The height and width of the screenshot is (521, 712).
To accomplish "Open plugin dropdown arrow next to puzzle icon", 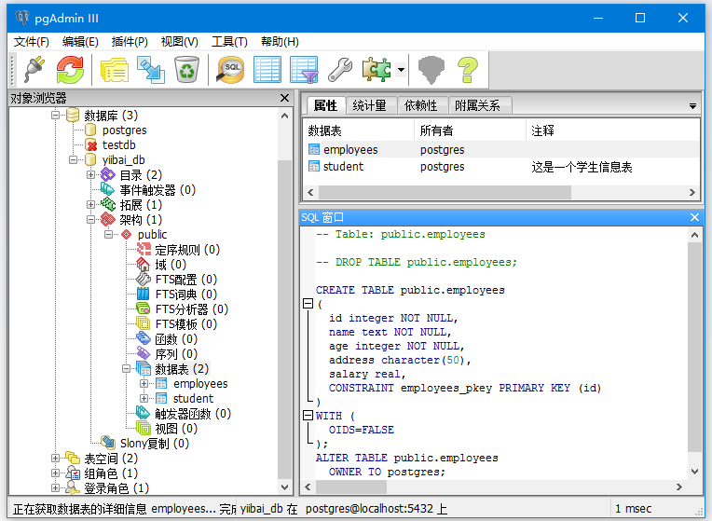I will (x=401, y=70).
